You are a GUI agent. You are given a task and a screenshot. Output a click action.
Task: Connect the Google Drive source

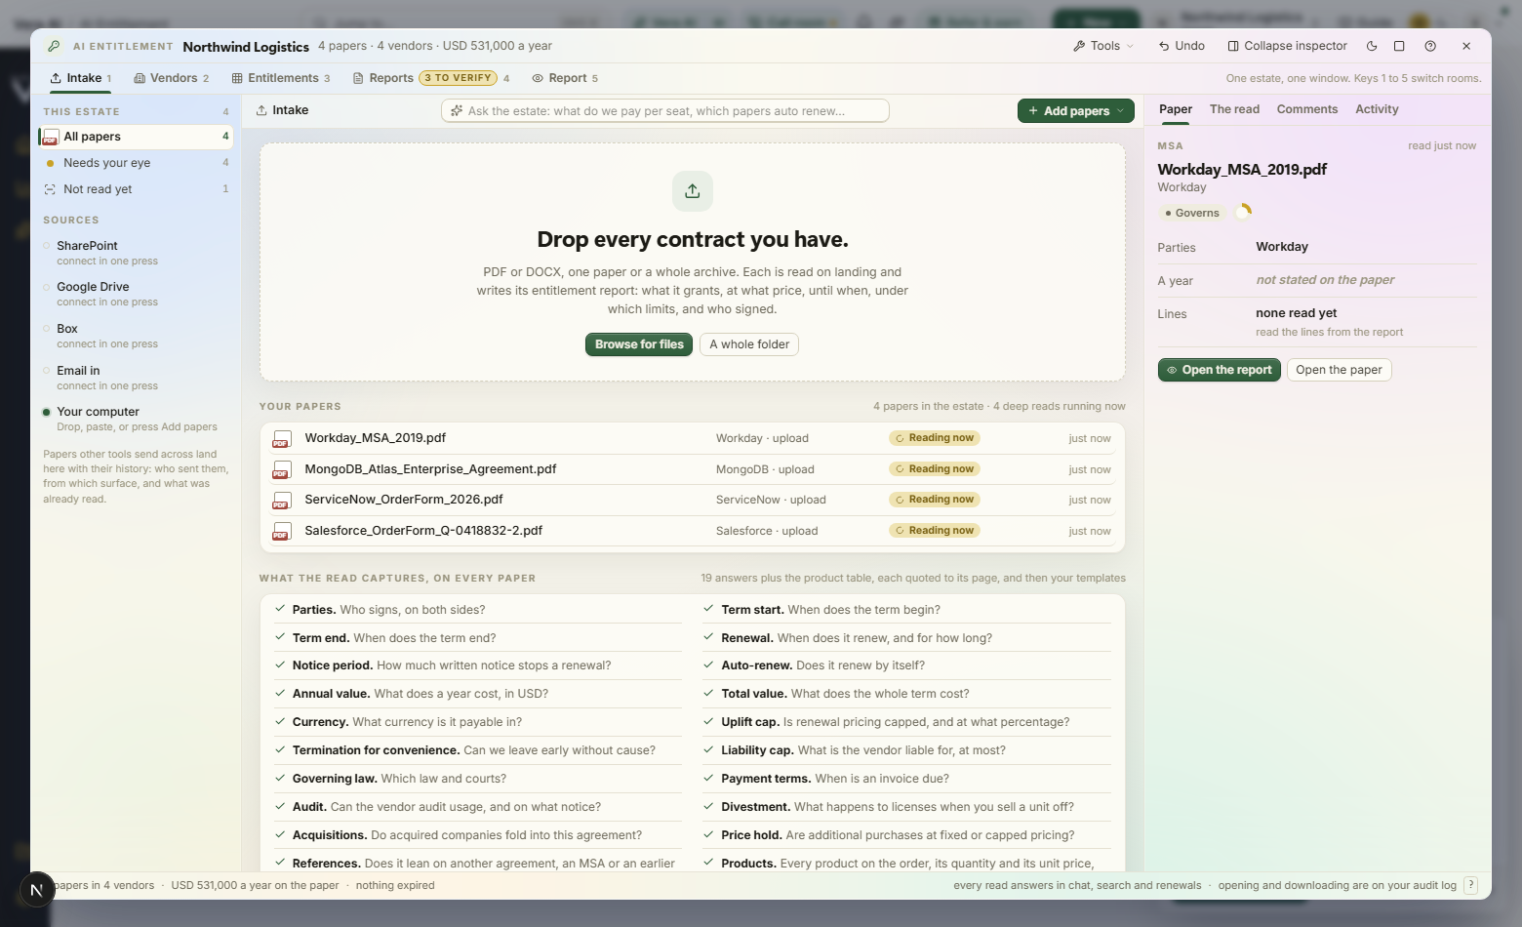tap(136, 294)
